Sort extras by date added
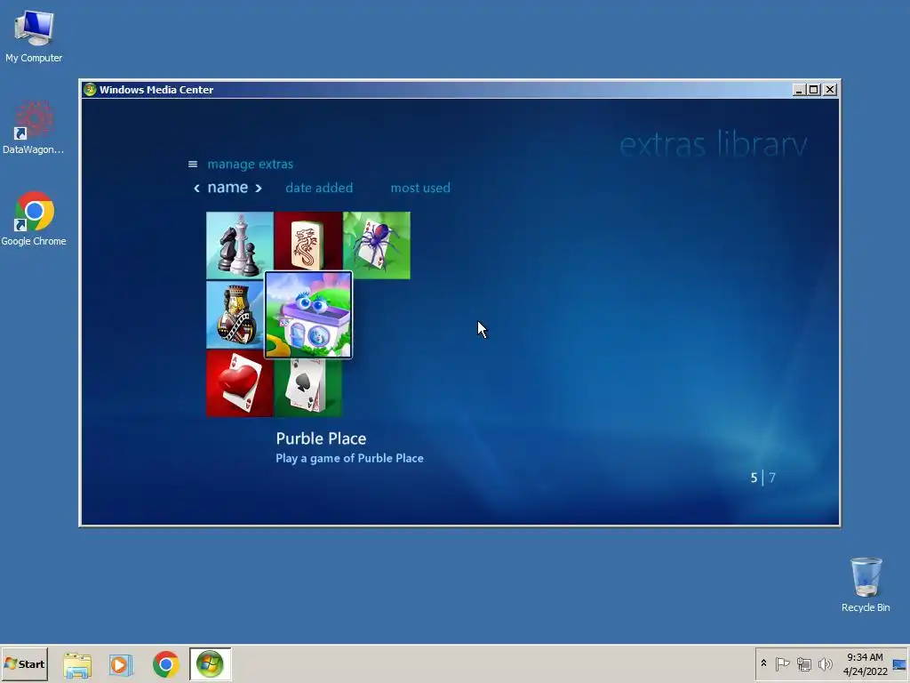This screenshot has width=910, height=683. (x=319, y=189)
